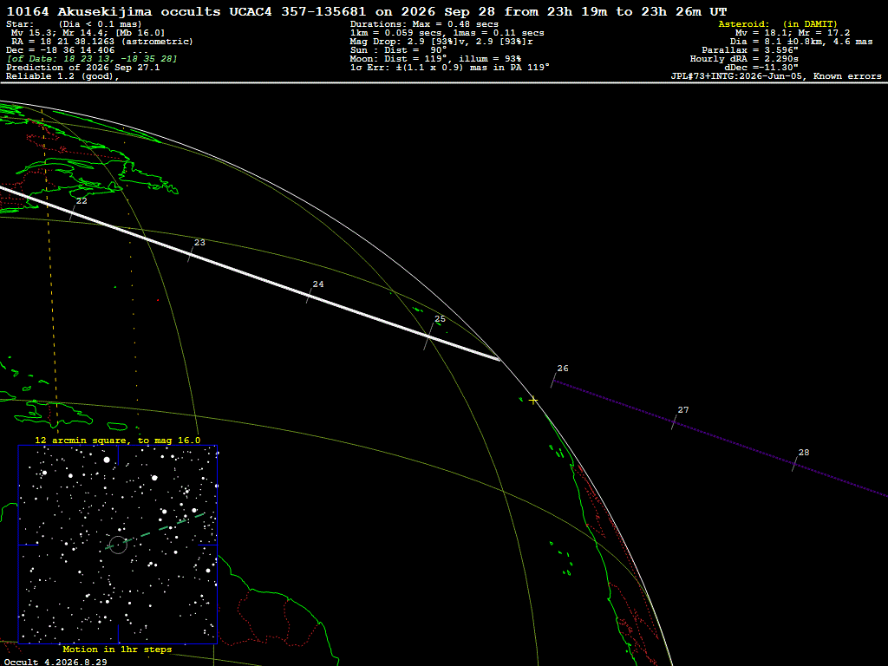Image resolution: width=888 pixels, height=666 pixels.
Task: Click the 25 minute tick marker
Action: click(x=428, y=337)
